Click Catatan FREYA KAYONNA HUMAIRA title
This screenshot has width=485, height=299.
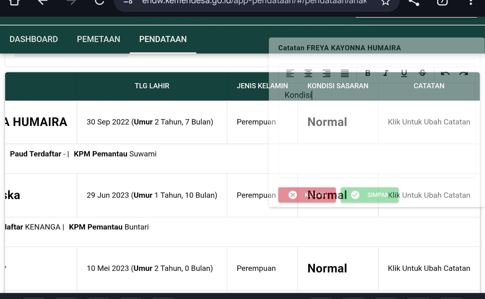pyautogui.click(x=339, y=48)
